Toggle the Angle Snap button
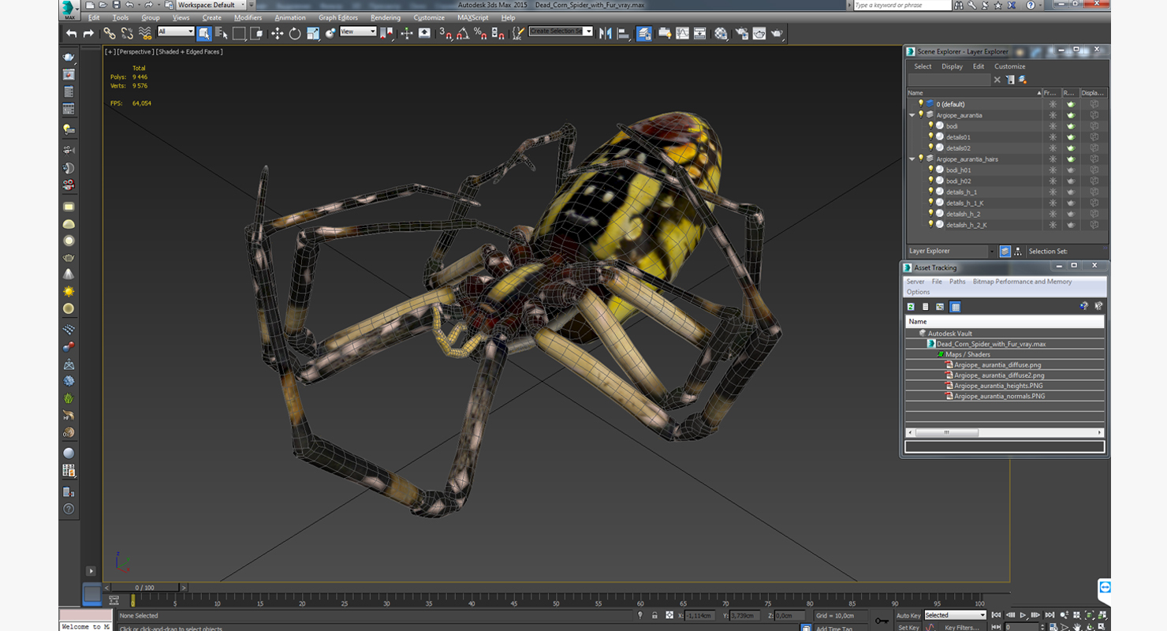This screenshot has width=1167, height=631. tap(463, 33)
